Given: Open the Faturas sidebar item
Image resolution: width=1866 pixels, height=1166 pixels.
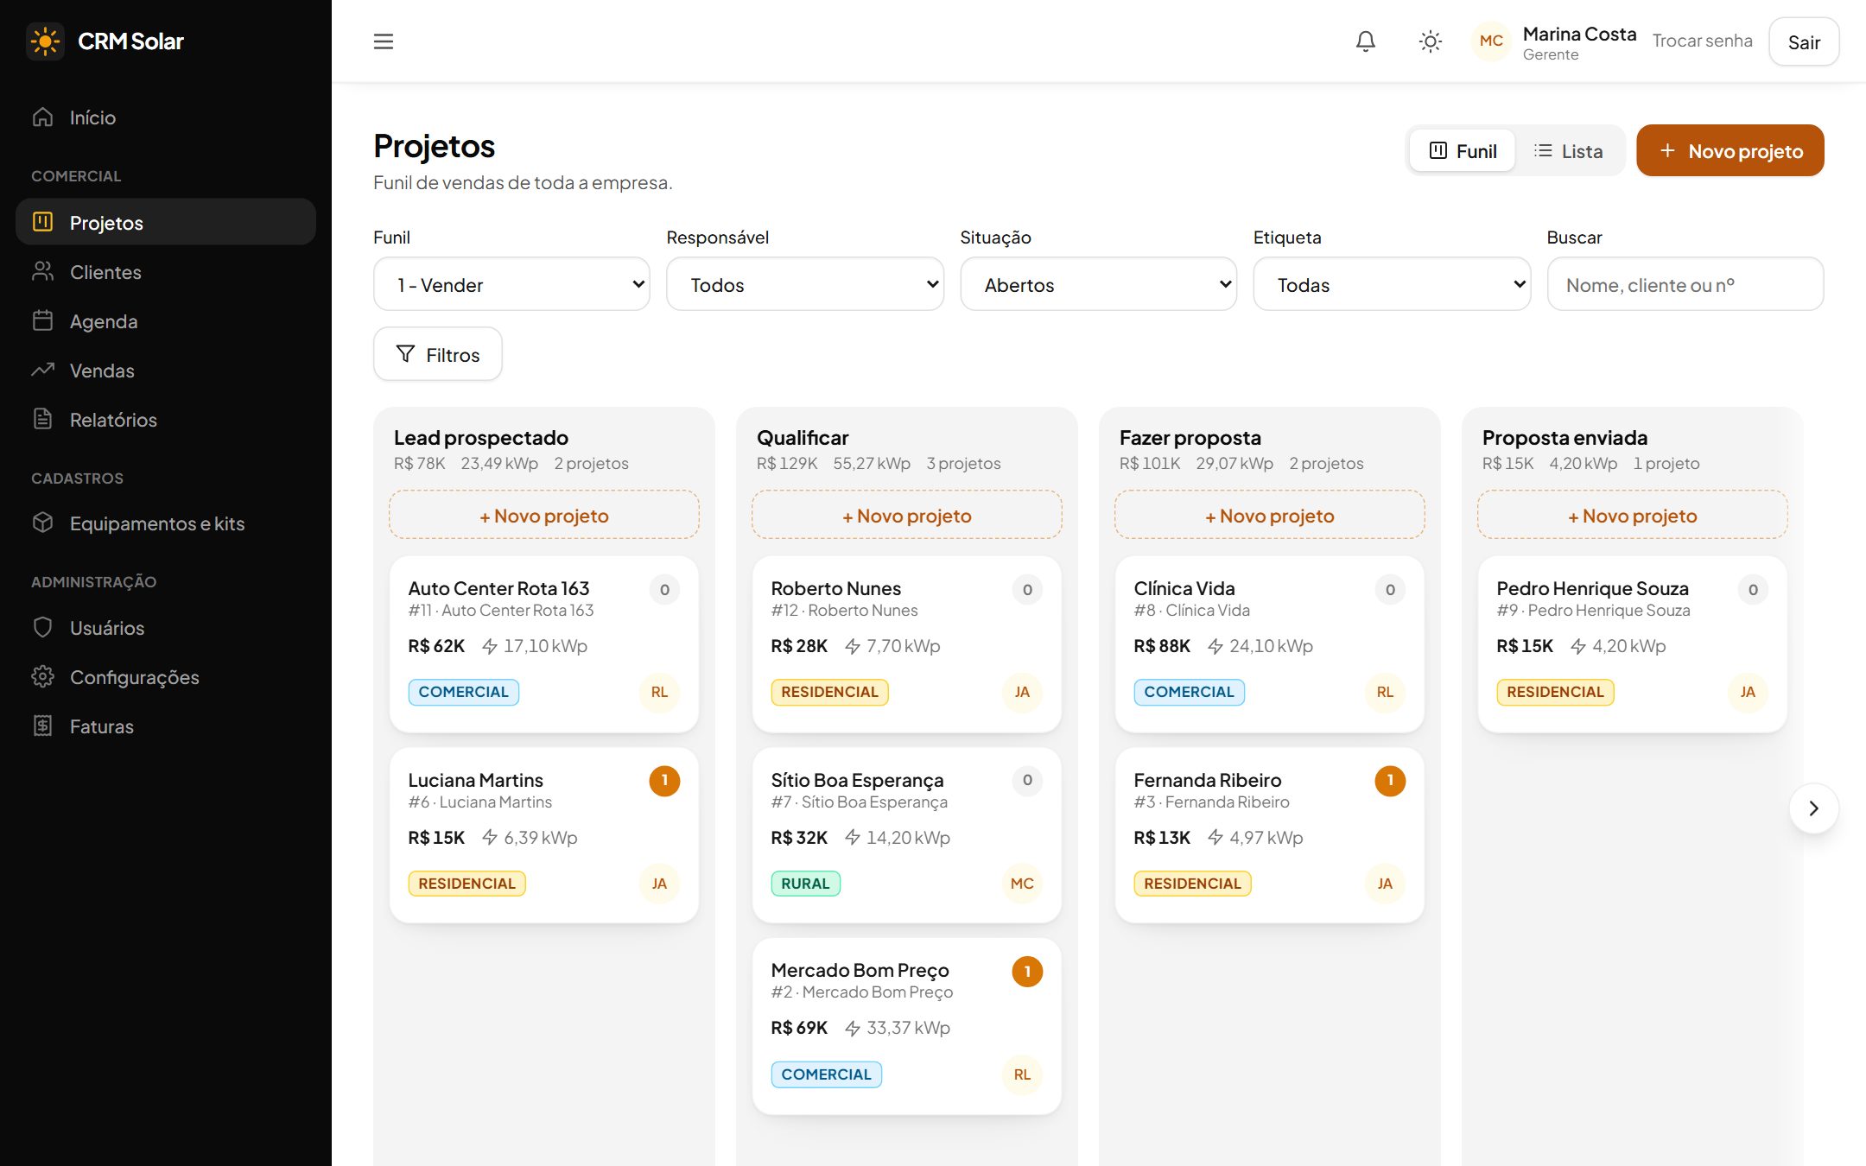Looking at the screenshot, I should point(166,726).
